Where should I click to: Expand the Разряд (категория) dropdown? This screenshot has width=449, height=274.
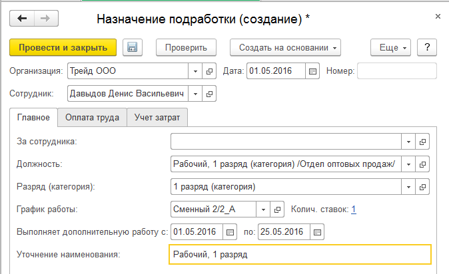[x=408, y=187]
